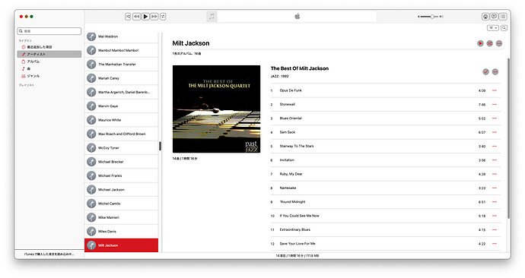The height and width of the screenshot is (278, 525).
Task: Click the magnifier search button at top right
Action: point(504,28)
